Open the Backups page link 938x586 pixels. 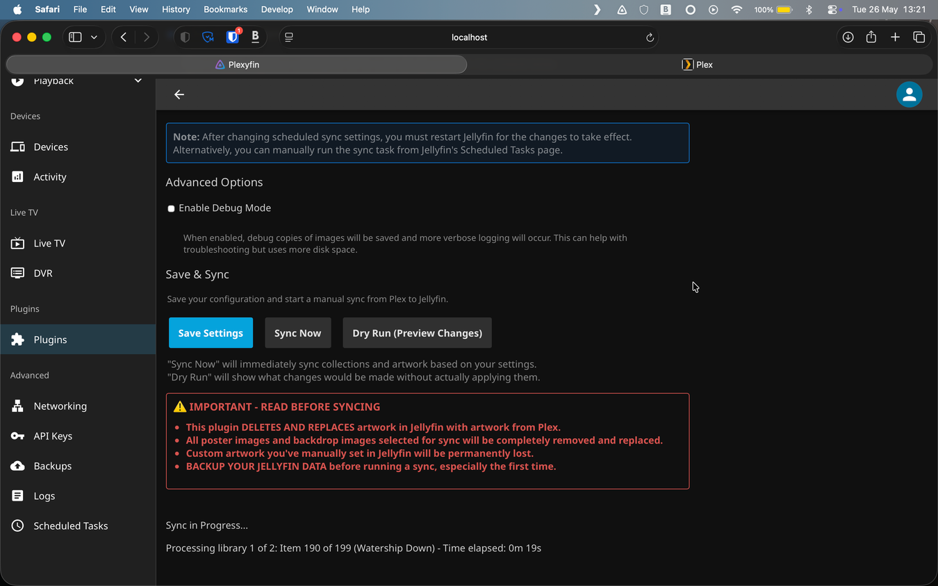coord(78,466)
